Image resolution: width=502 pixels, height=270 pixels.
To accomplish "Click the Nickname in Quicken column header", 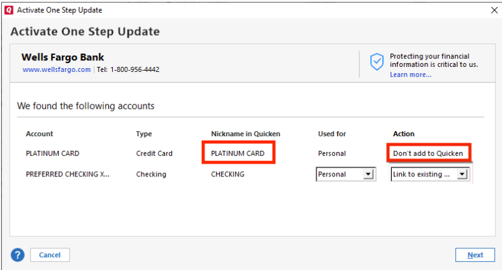I will click(x=245, y=134).
